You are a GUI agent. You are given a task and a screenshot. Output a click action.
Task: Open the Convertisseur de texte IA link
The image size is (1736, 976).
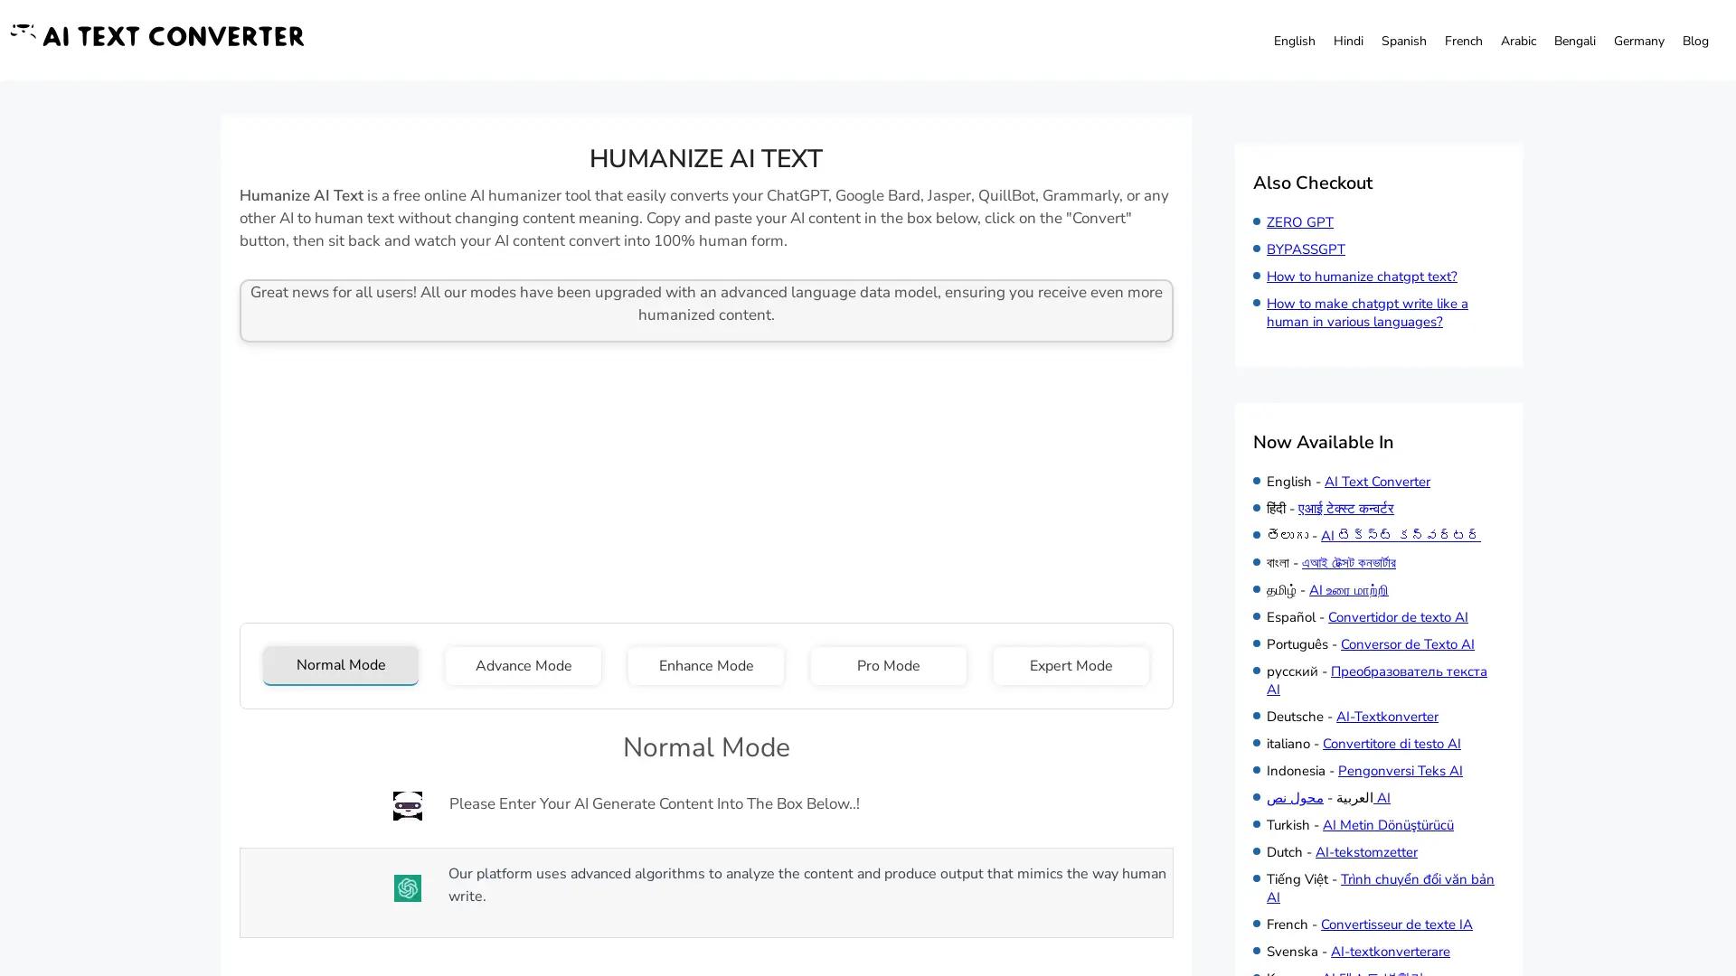point(1397,924)
